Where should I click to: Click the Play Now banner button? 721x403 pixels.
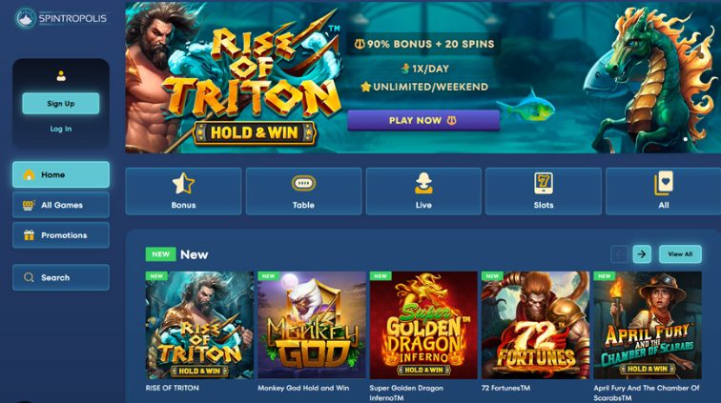click(x=423, y=120)
